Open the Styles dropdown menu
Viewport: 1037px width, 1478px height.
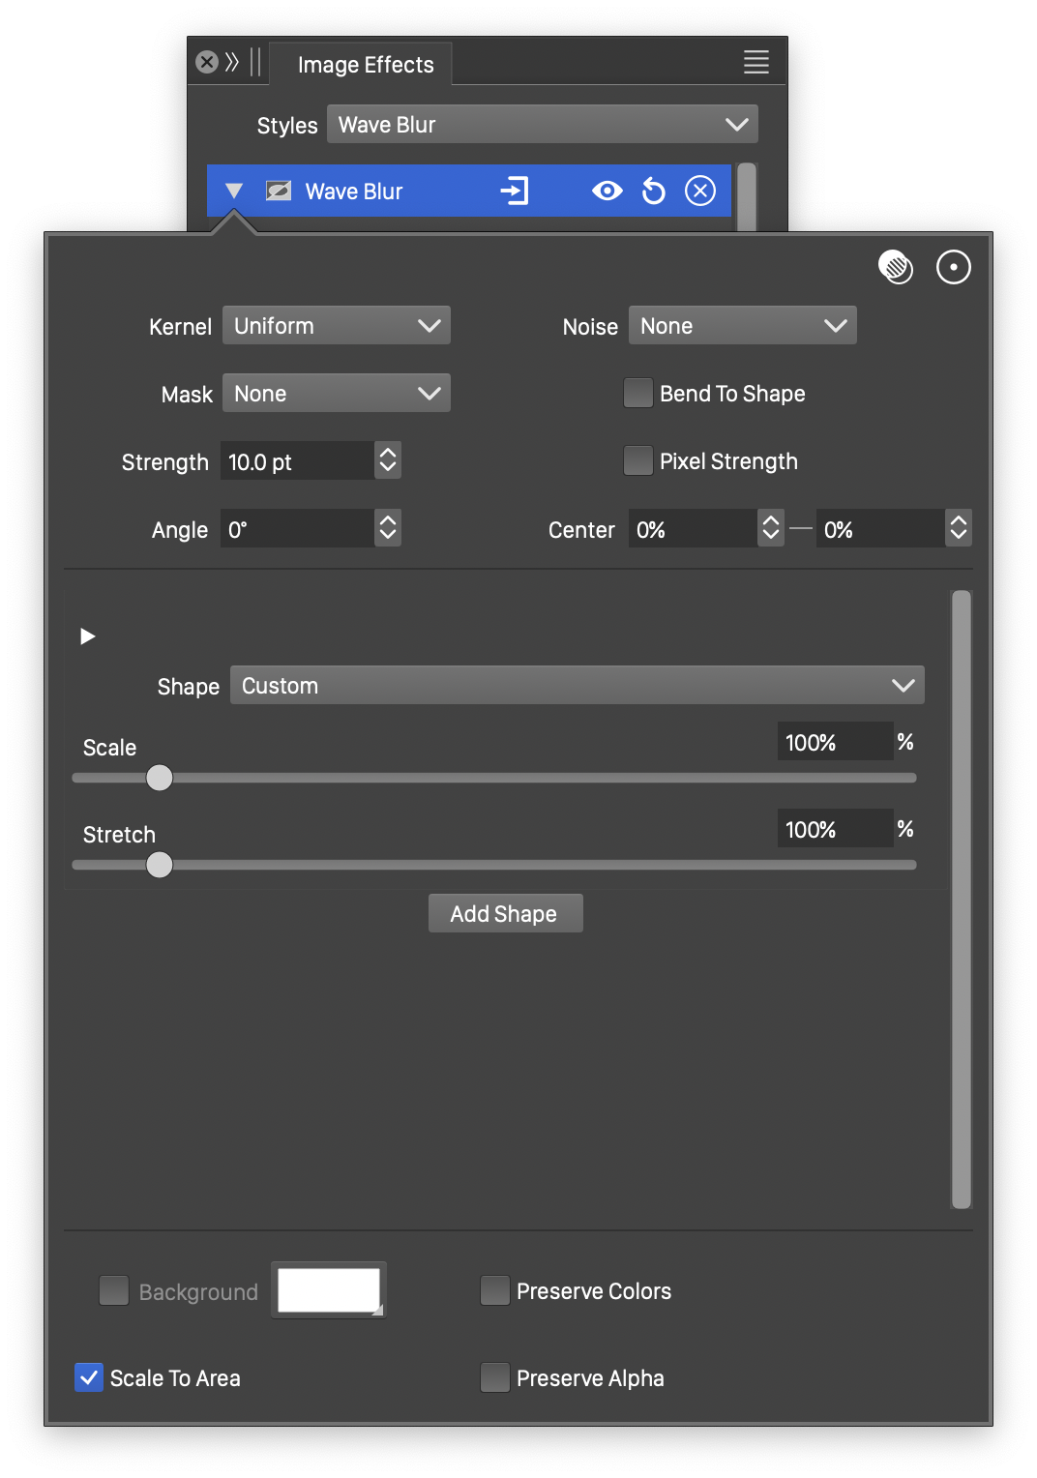click(x=542, y=125)
